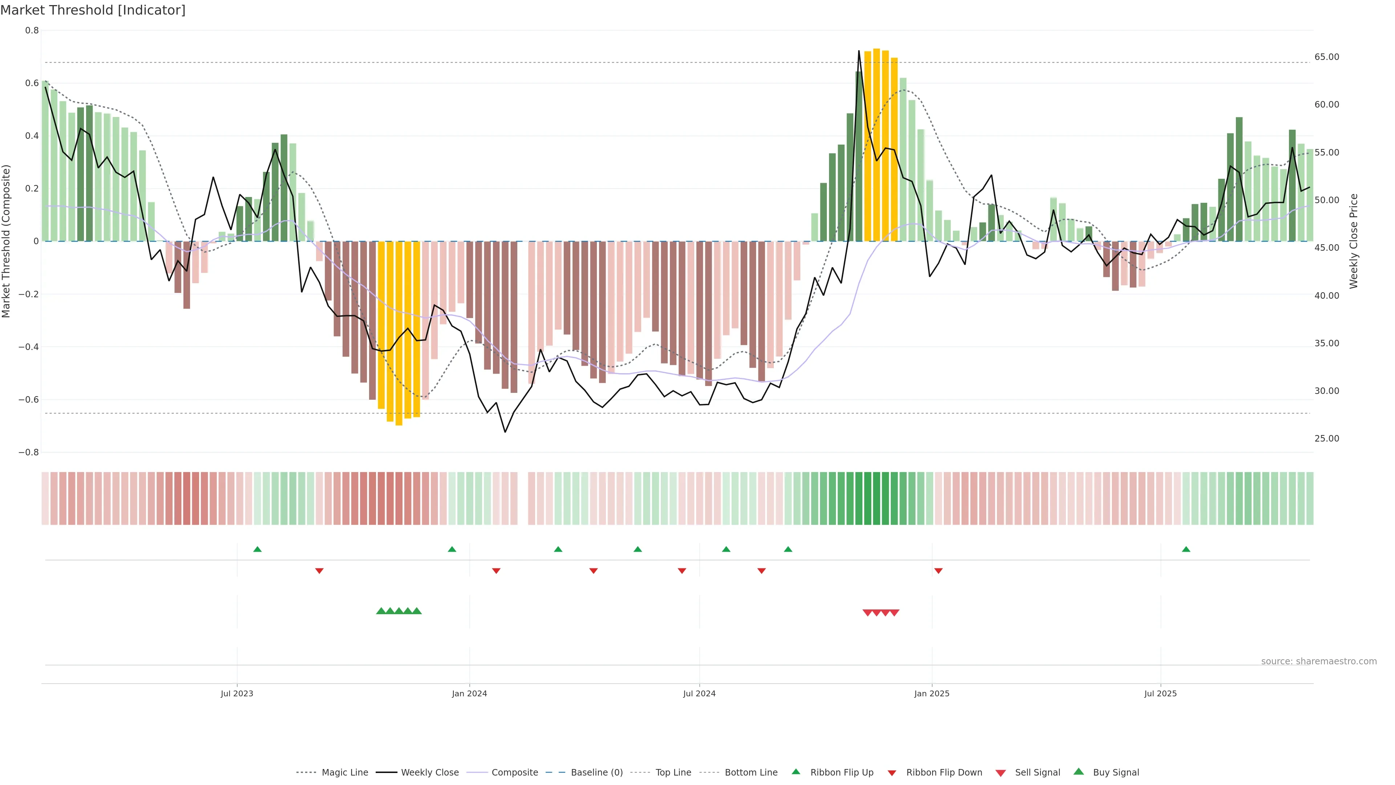Click the Market Threshold [Indicator] chart title
Screen dimensions: 1395x785
coord(93,10)
